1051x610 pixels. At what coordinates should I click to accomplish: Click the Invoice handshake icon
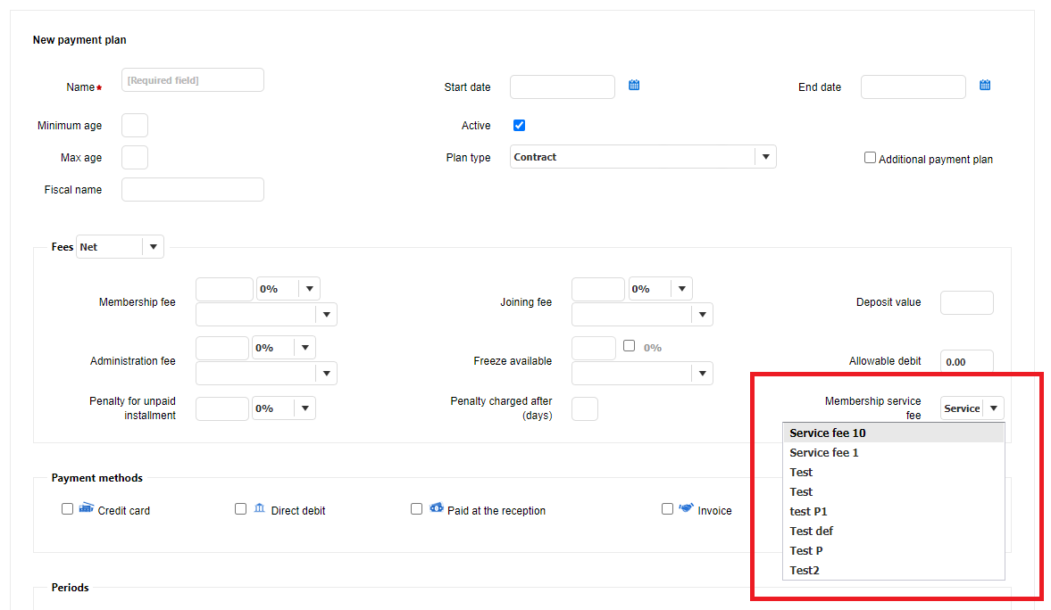687,508
